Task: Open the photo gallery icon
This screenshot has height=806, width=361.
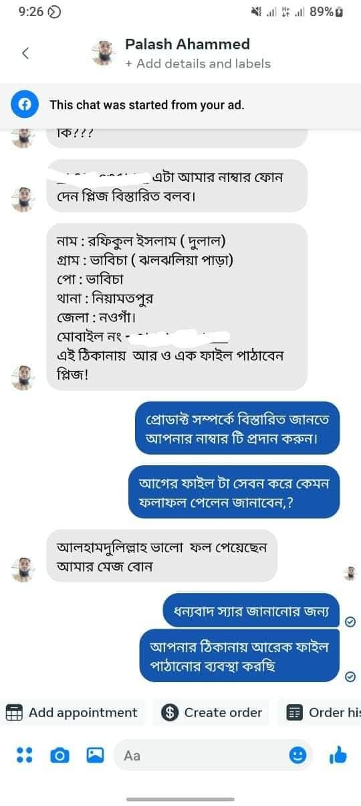Action: [x=96, y=755]
